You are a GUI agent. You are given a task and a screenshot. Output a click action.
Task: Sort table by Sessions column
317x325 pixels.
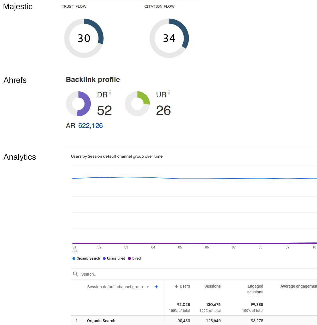(212, 286)
